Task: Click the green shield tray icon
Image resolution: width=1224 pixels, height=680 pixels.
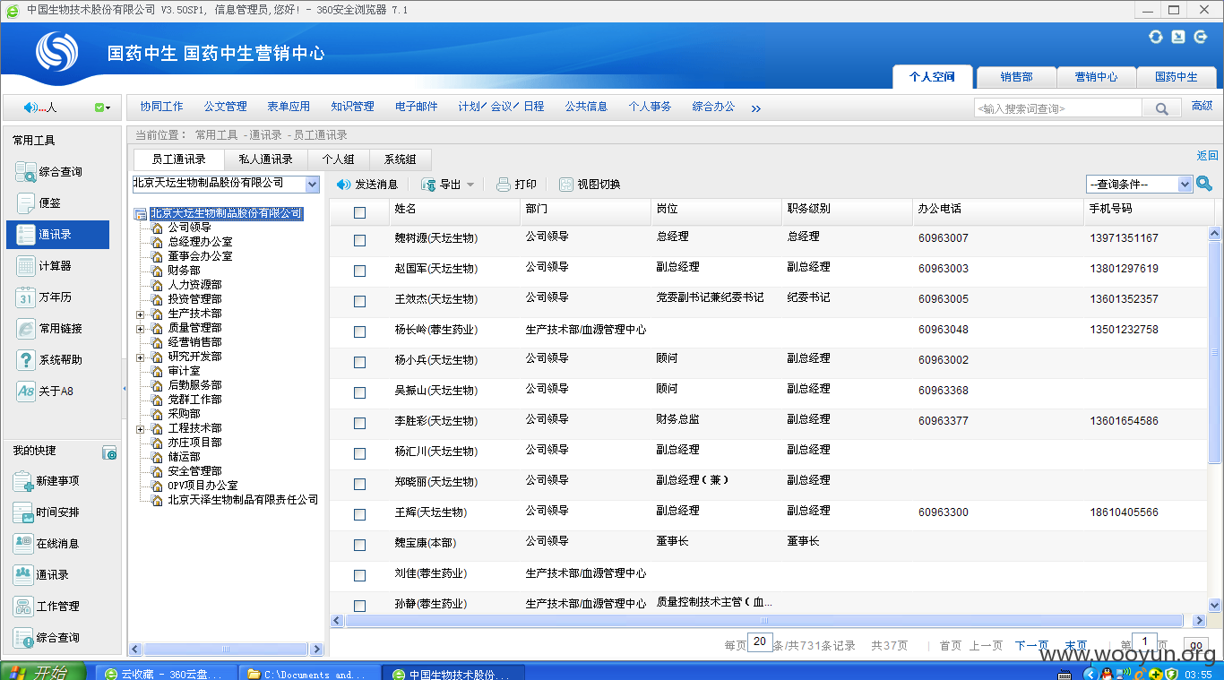Action: pyautogui.click(x=1172, y=674)
